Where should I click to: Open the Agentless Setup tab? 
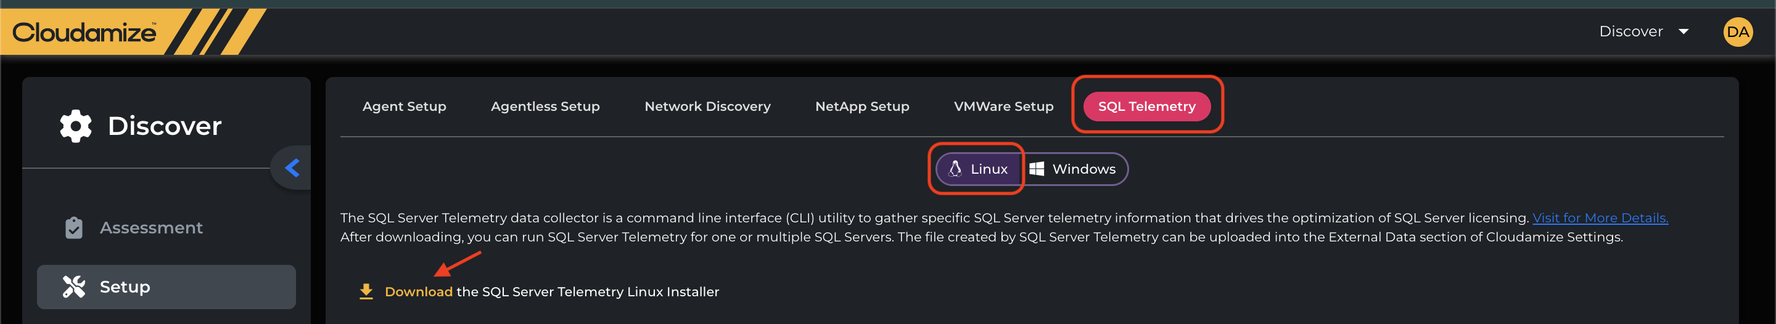[545, 107]
